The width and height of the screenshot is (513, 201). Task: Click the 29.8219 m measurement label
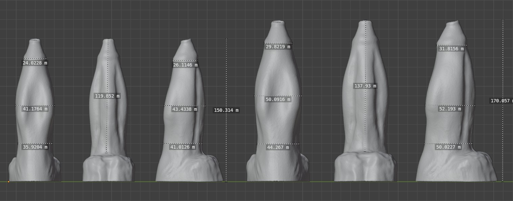278,47
